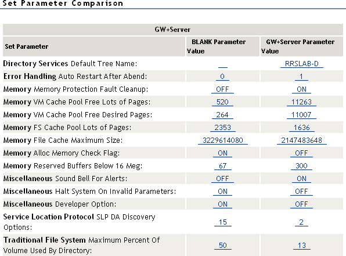This screenshot has height=256, width=346.
Task: Open BLANK Memory Protection Fault Cleanup OFF link
Action: pos(222,89)
